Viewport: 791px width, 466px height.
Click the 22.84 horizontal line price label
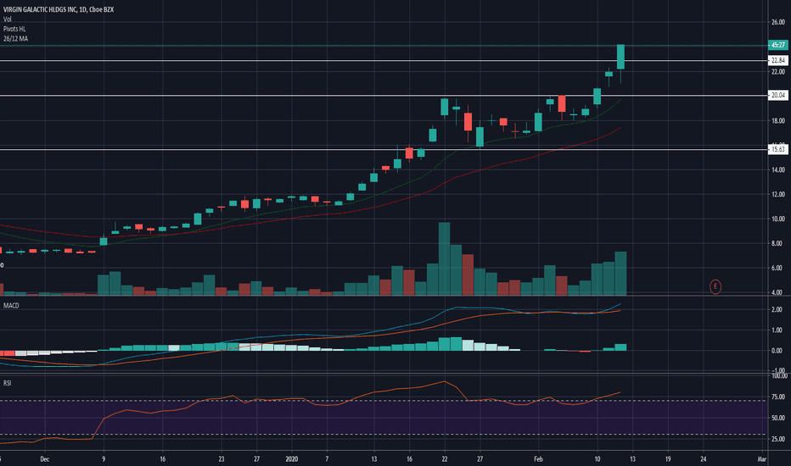tap(777, 60)
